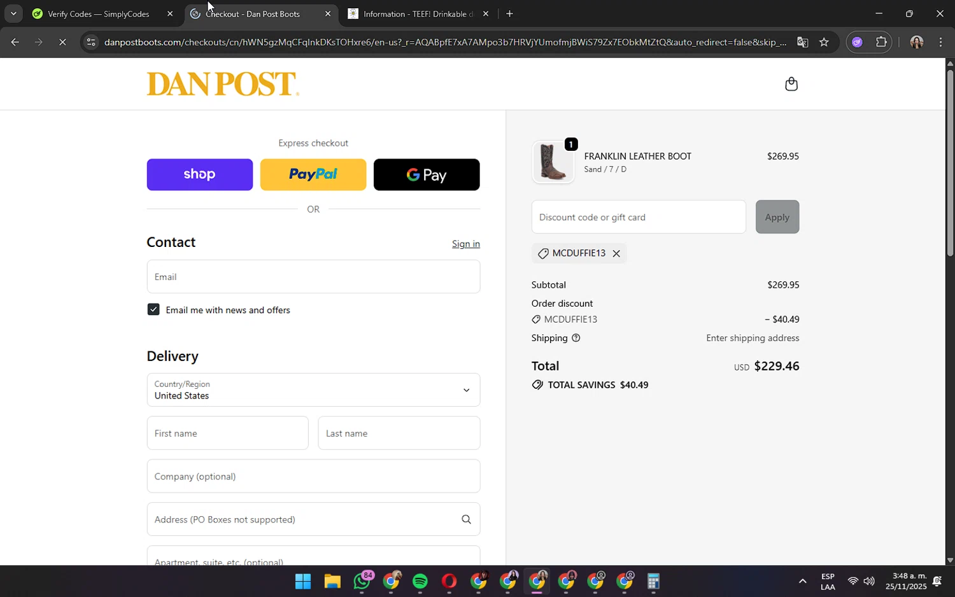Screen dimensions: 955x597
Task: Focus the Company optional field
Action: coord(313,476)
